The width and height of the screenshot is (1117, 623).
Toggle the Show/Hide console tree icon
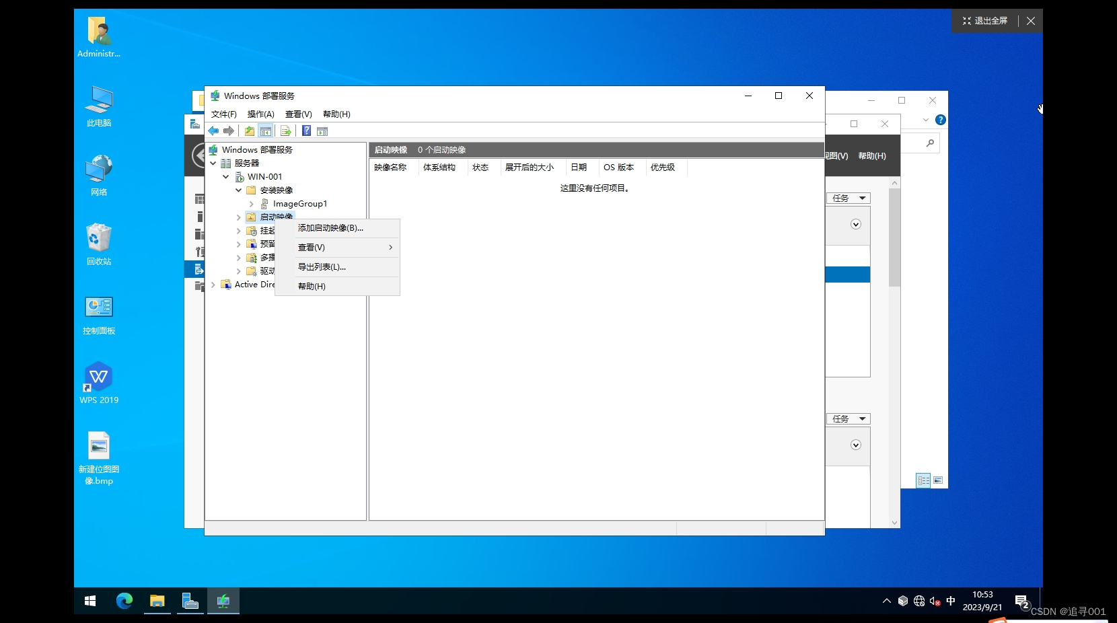266,131
